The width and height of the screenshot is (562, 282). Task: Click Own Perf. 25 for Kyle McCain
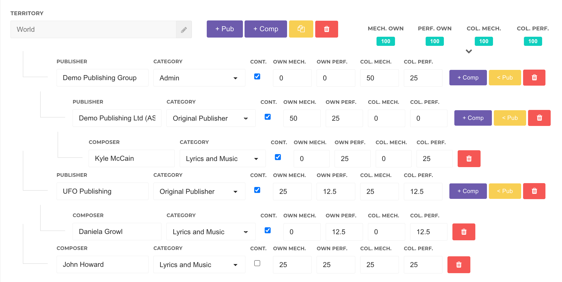(352, 159)
